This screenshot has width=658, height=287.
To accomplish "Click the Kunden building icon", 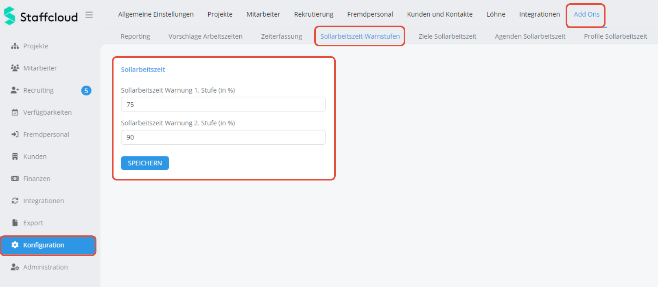I will pyautogui.click(x=15, y=157).
